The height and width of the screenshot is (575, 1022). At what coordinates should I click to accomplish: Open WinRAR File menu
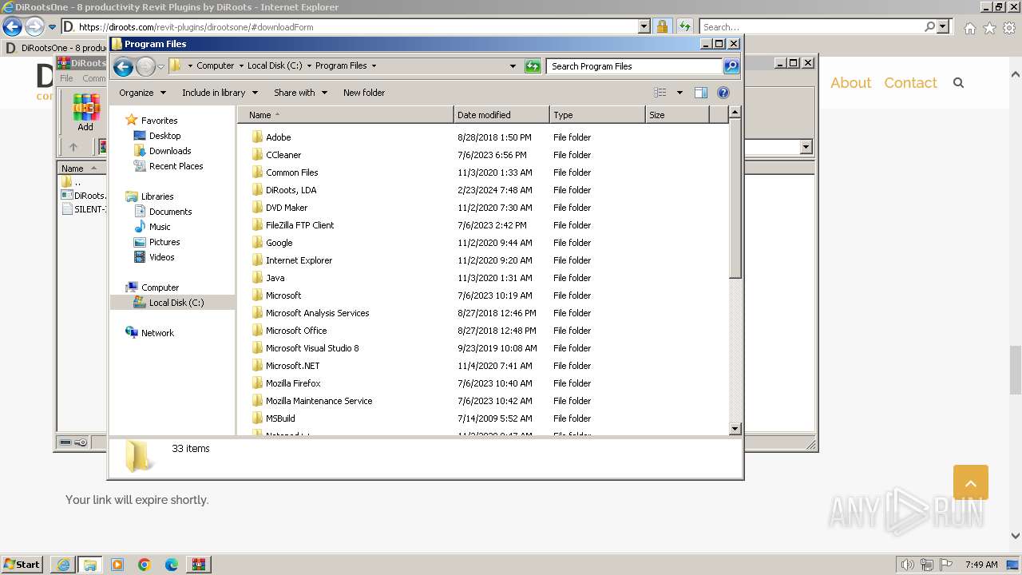point(66,78)
